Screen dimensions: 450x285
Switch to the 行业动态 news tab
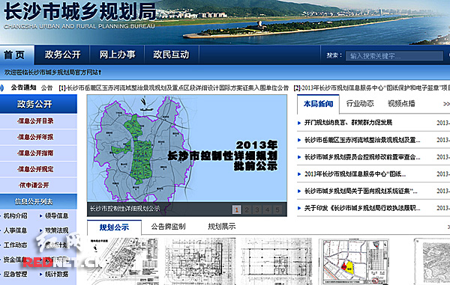click(x=360, y=103)
